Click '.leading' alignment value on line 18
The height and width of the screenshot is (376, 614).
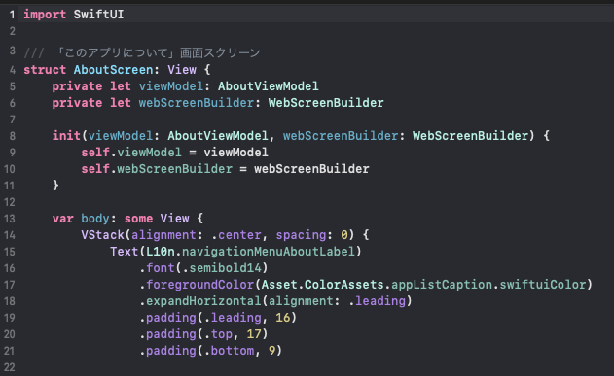coord(377,301)
